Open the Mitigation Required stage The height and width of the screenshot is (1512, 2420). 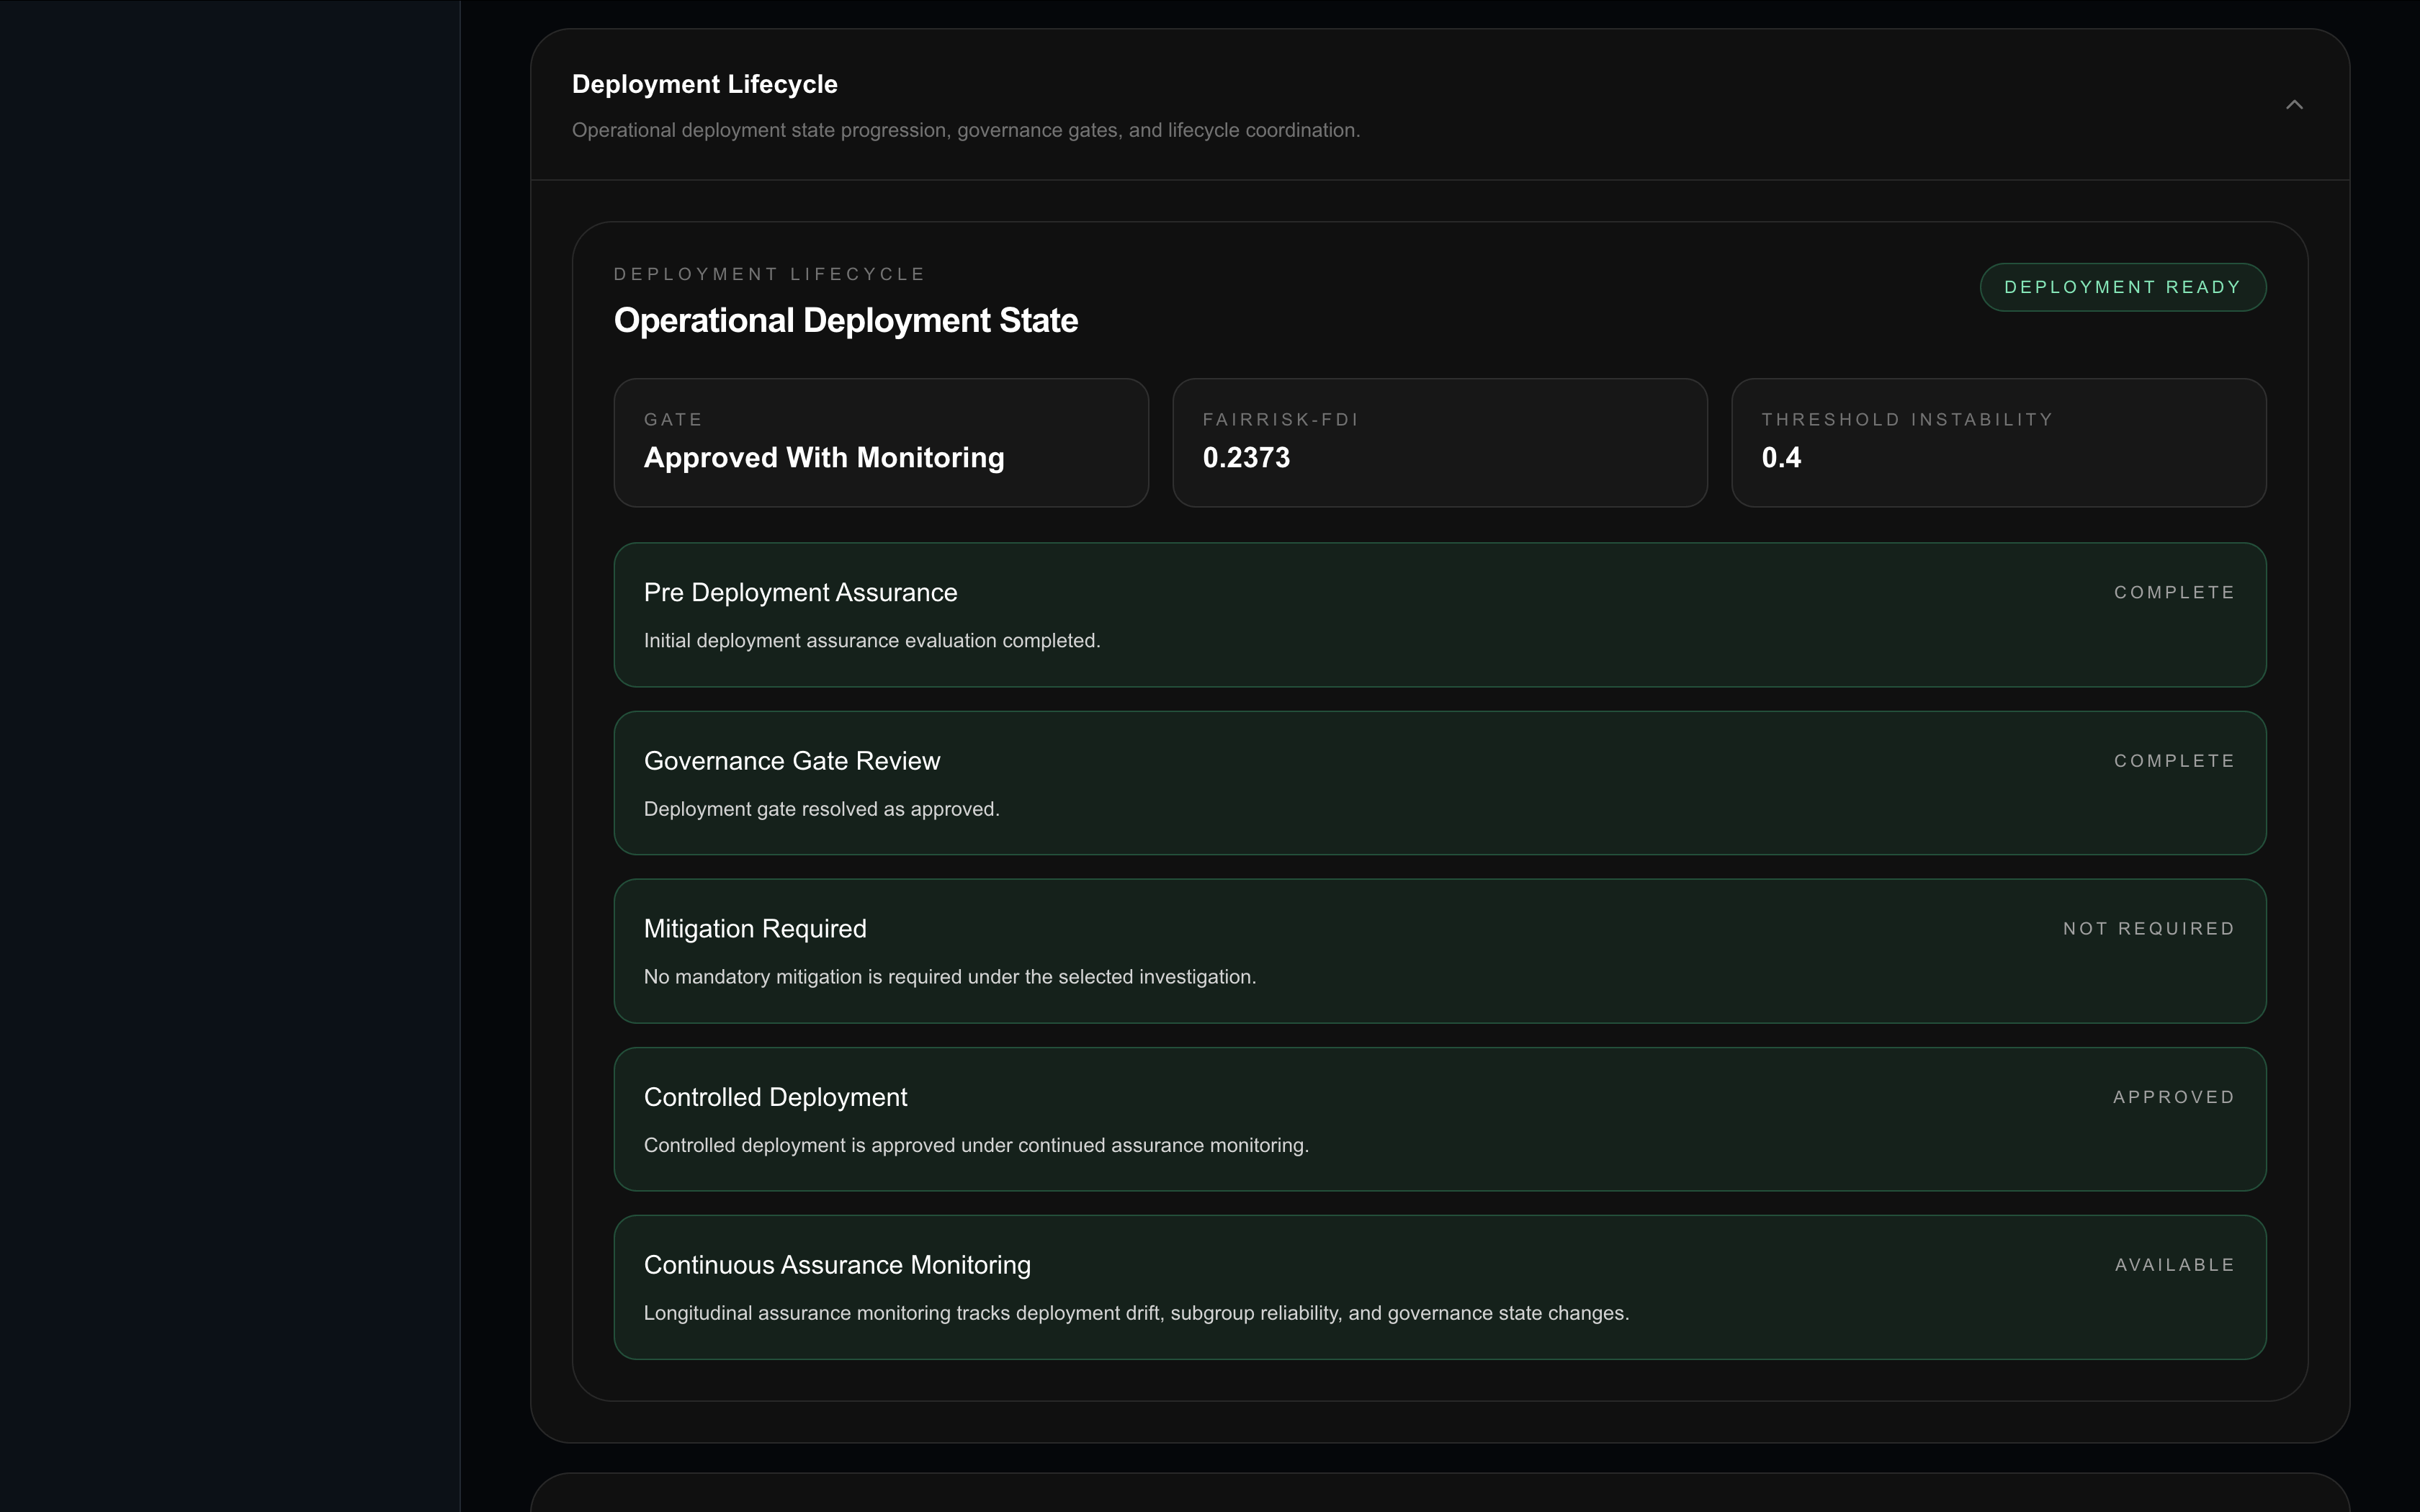[x=1439, y=951]
